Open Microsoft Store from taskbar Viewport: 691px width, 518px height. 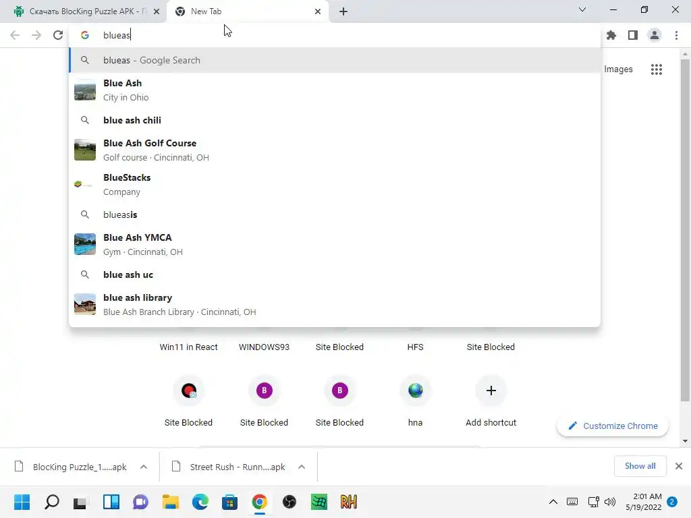(x=229, y=502)
